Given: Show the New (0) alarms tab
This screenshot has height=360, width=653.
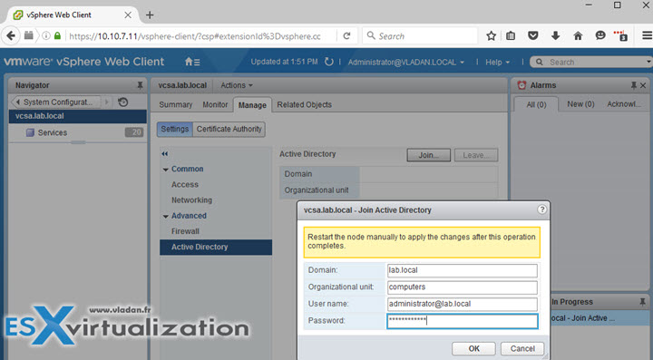Looking at the screenshot, I should (580, 104).
